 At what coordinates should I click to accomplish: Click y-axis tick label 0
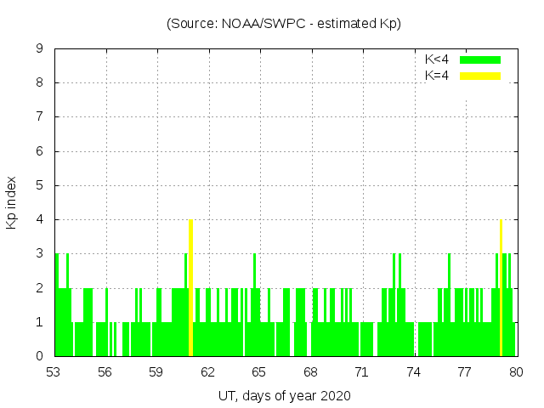[39, 356]
